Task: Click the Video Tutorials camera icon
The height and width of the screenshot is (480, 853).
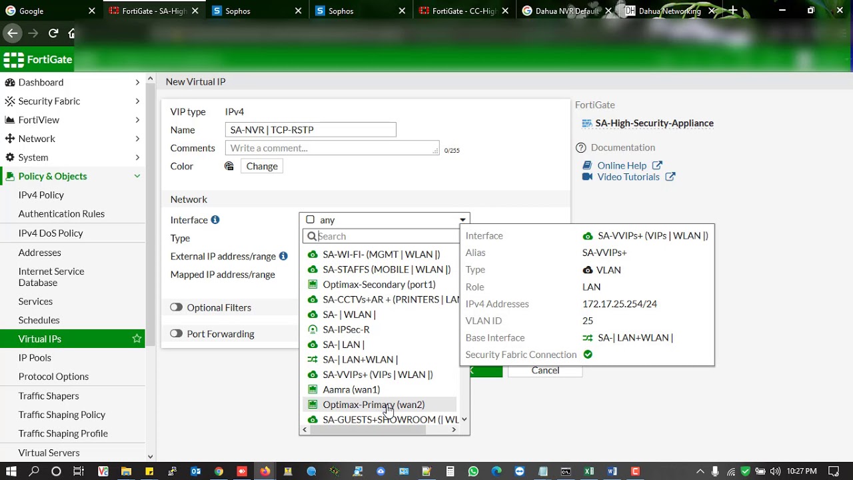Action: 587,177
